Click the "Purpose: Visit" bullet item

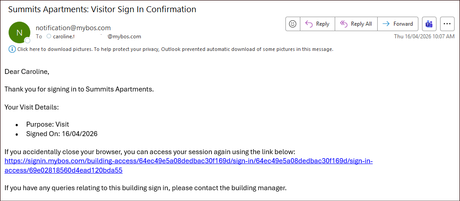[47, 124]
